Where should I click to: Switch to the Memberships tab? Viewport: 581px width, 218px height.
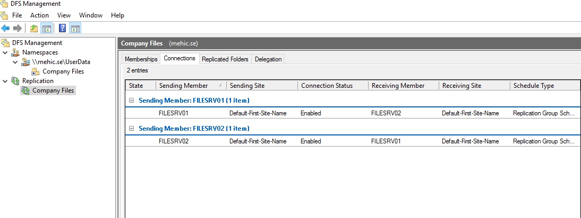tap(141, 59)
